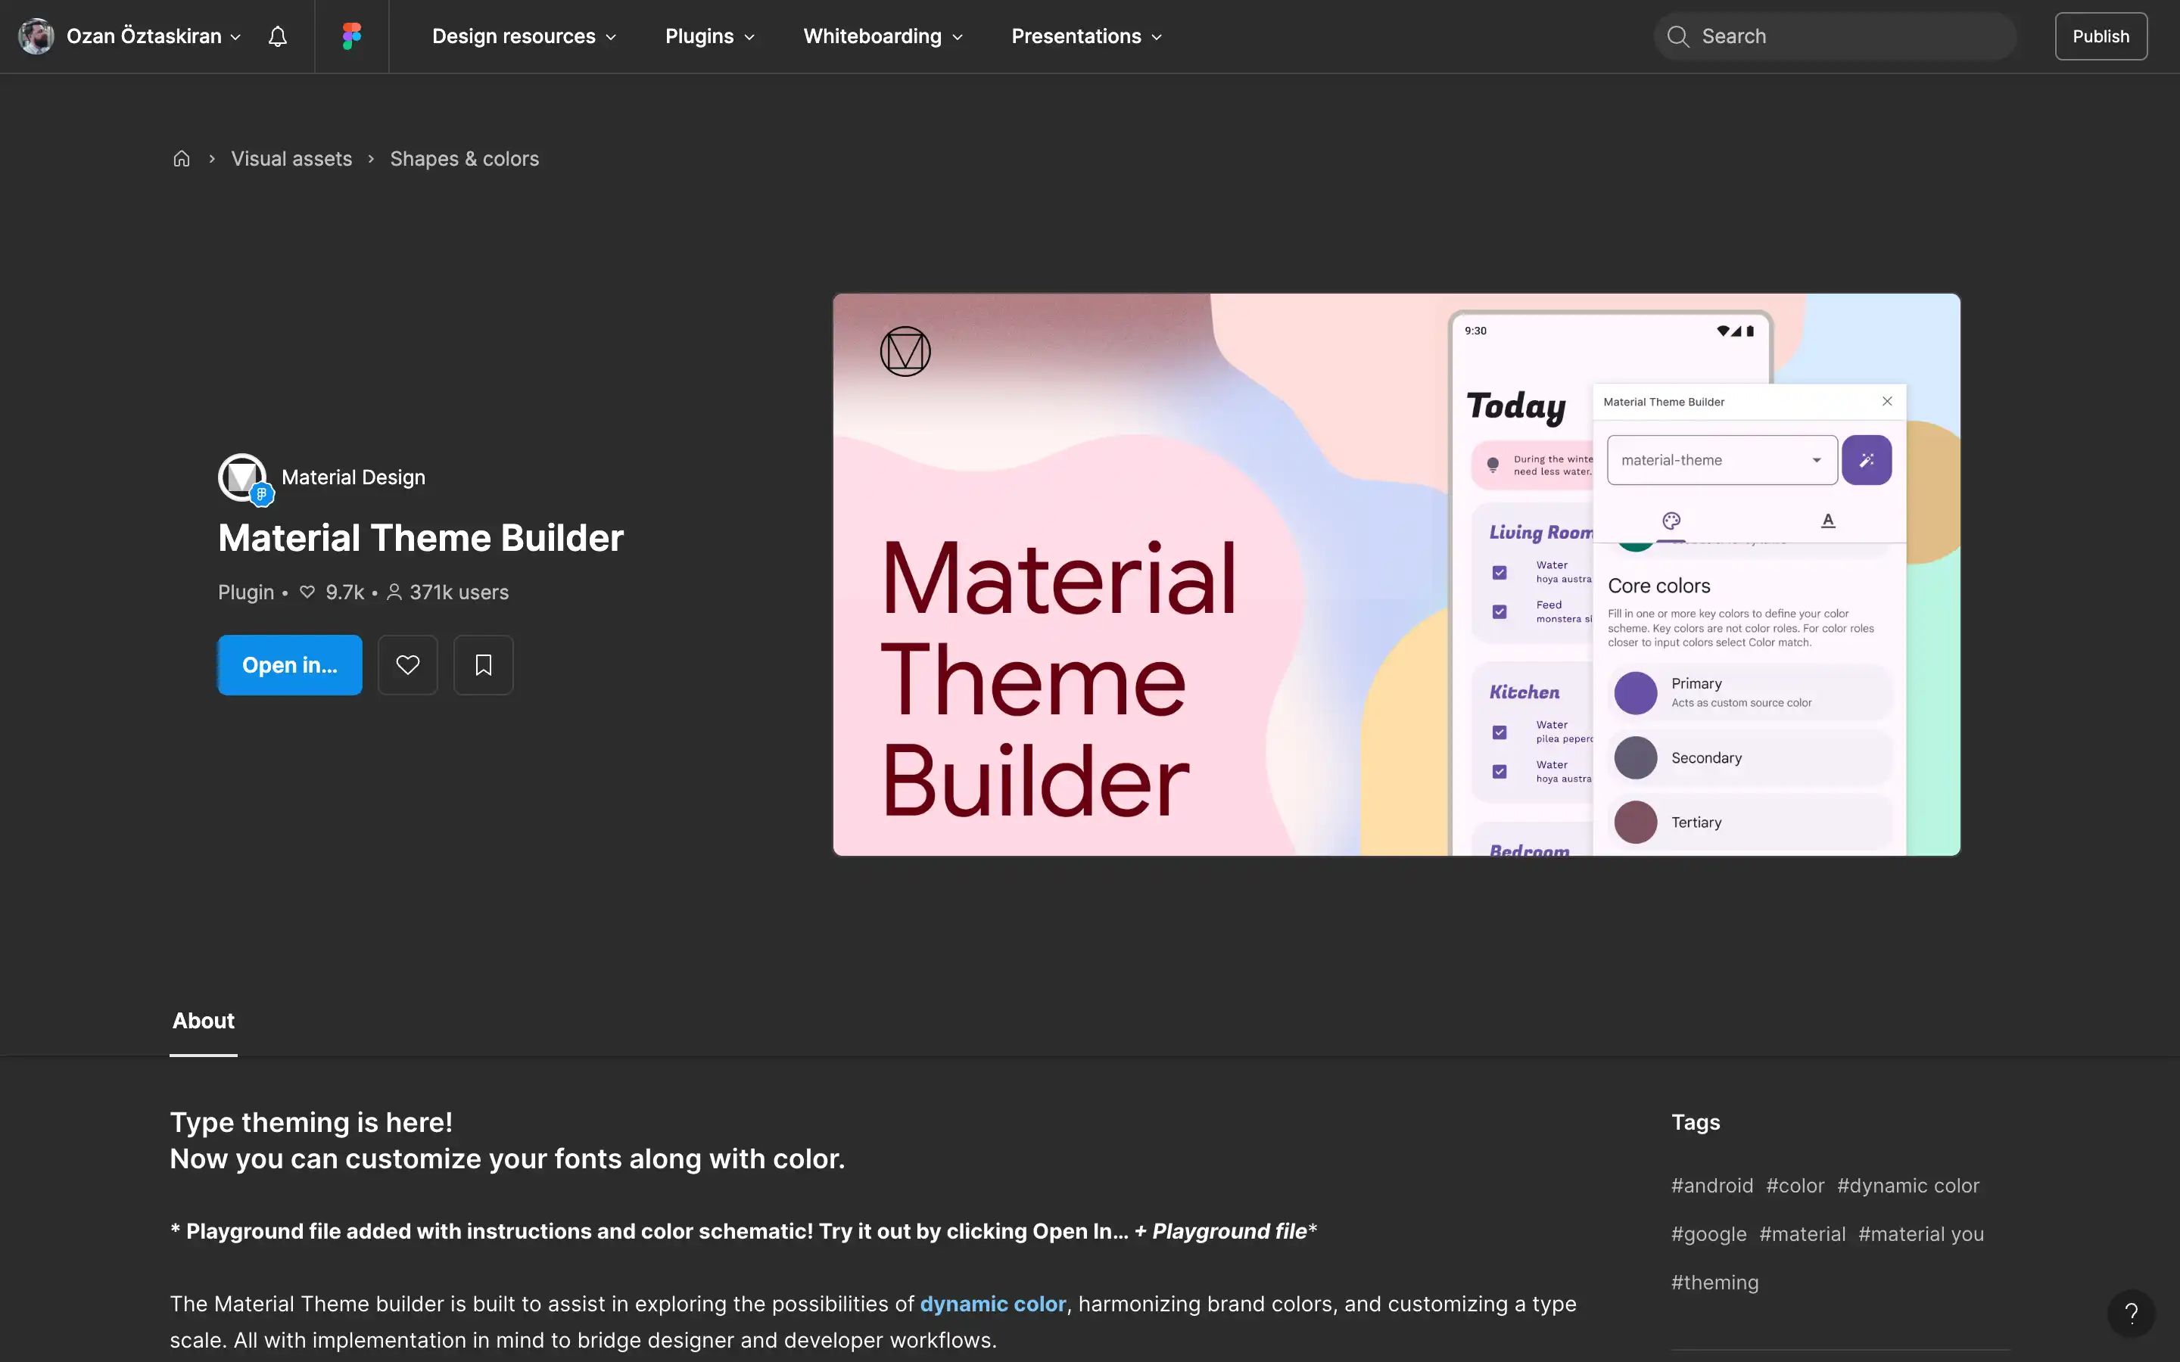Image resolution: width=2180 pixels, height=1362 pixels.
Task: Click the Tags heading
Action: pyautogui.click(x=1696, y=1122)
